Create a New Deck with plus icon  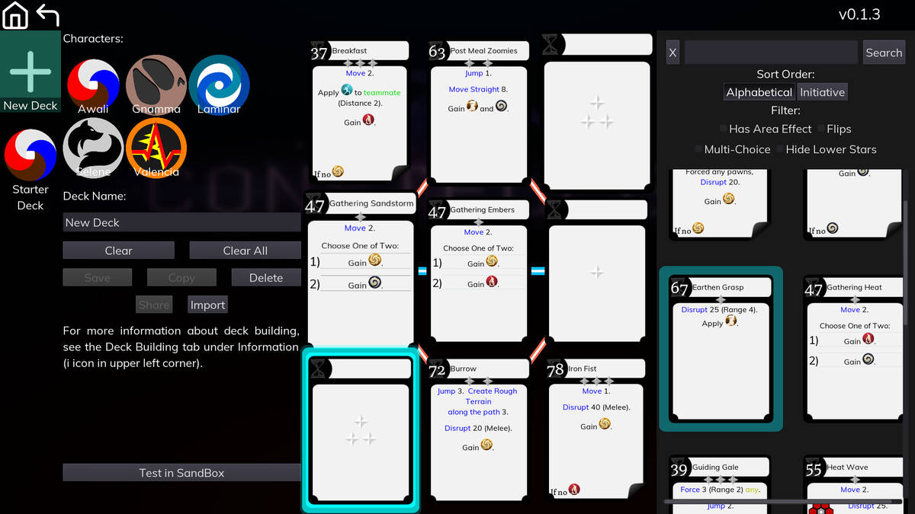[x=30, y=72]
